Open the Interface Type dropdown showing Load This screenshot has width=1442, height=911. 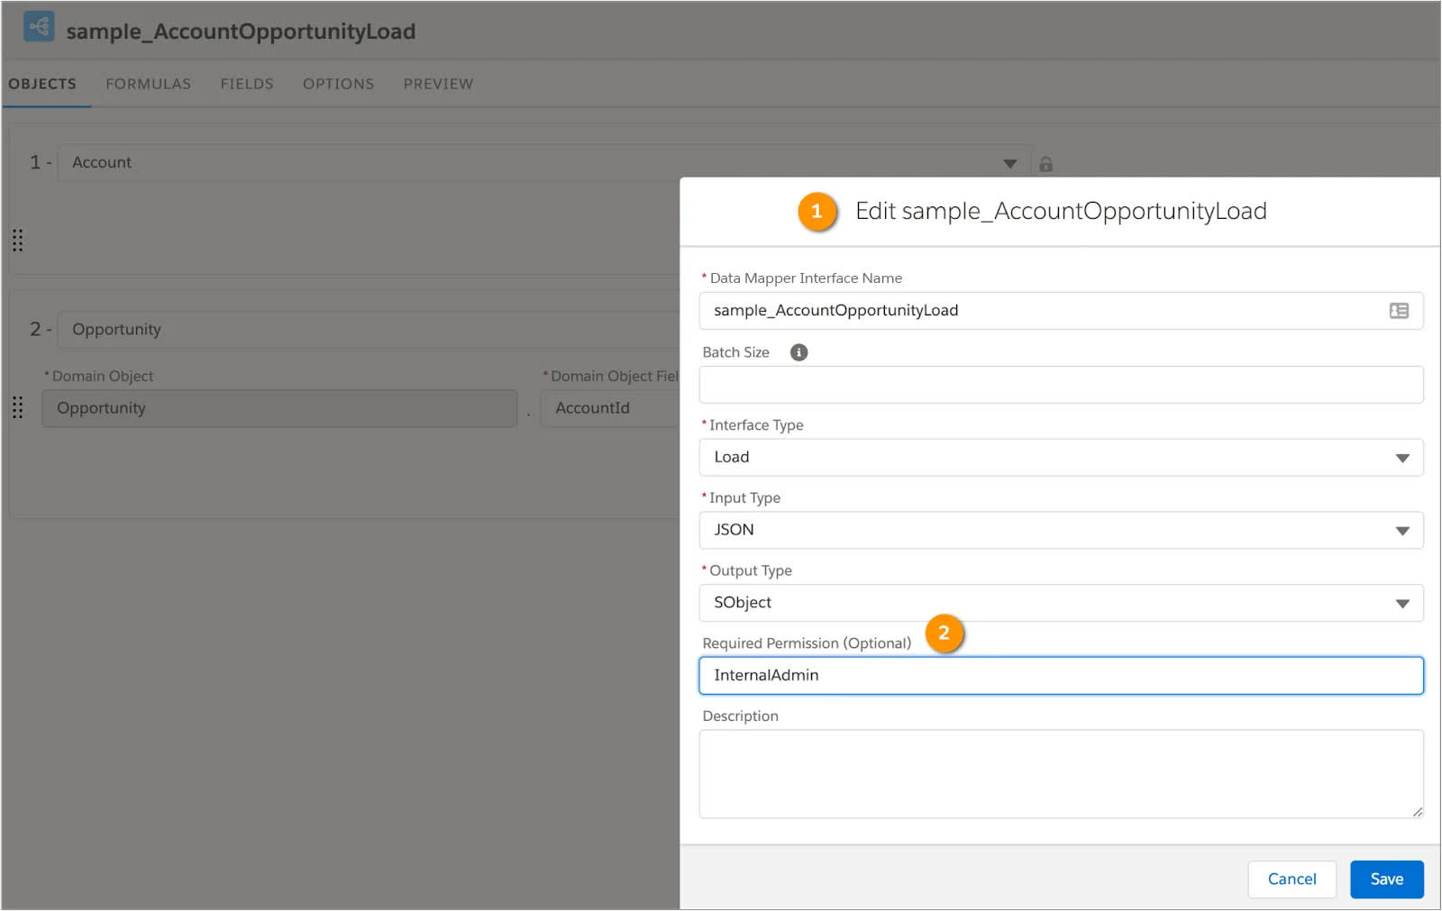1061,458
